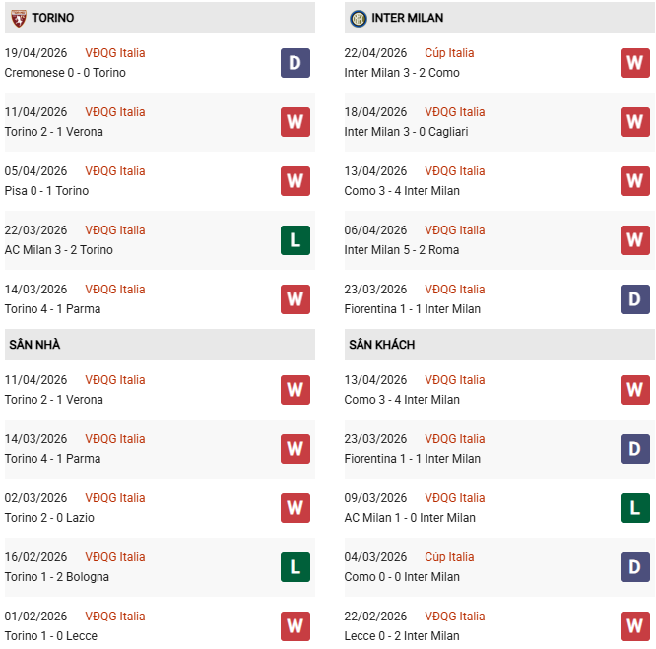The width and height of the screenshot is (656, 649).
Task: Click the loss badge for AC Milan 3 - 2 Torino
Action: (x=295, y=240)
